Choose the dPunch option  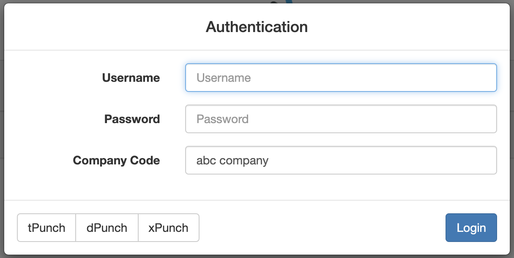click(x=107, y=228)
